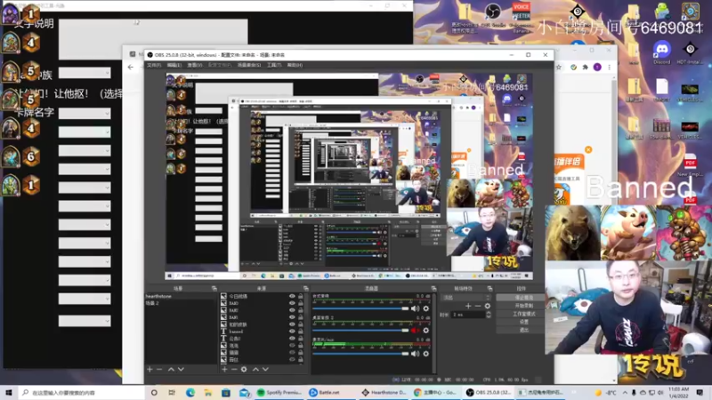Viewport: 712px width, 400px height.
Task: Click Windows Start button
Action: tap(9, 392)
